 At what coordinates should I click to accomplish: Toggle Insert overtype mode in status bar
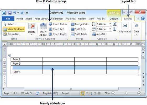click(x=65, y=93)
